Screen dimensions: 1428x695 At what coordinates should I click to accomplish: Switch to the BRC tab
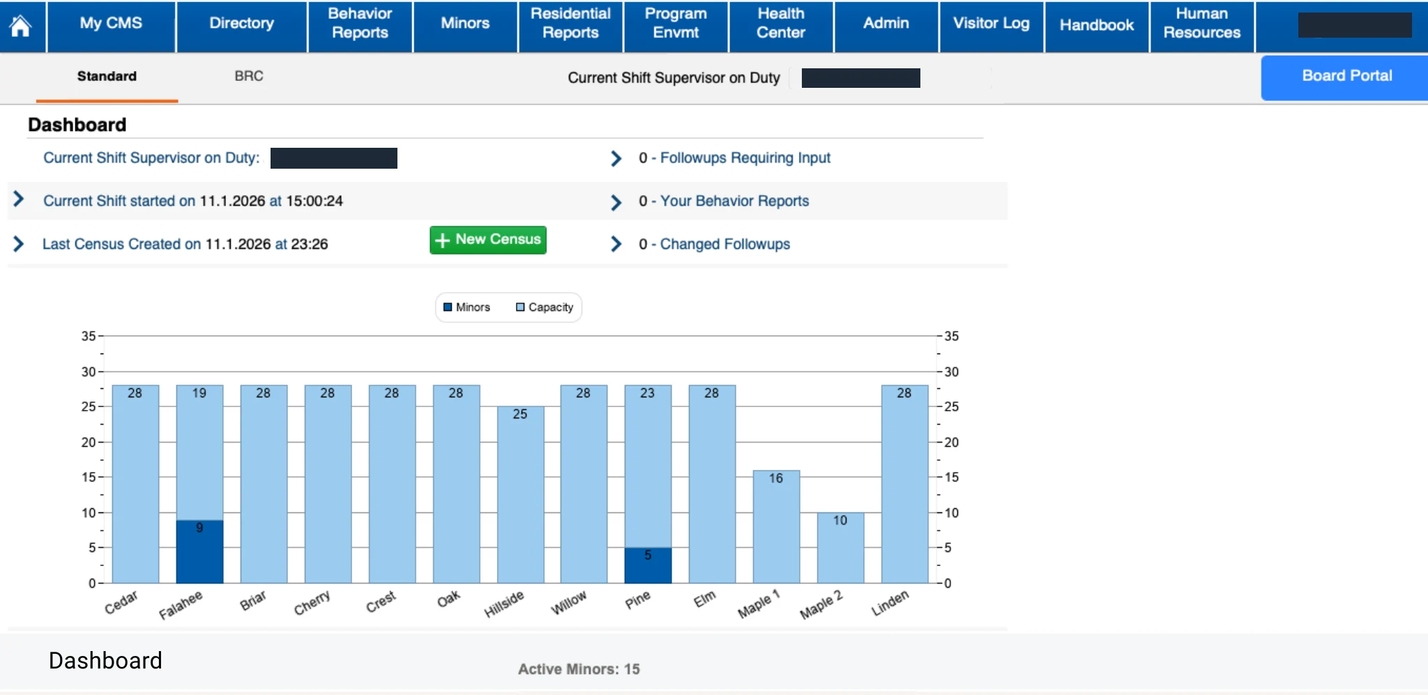pyautogui.click(x=249, y=77)
